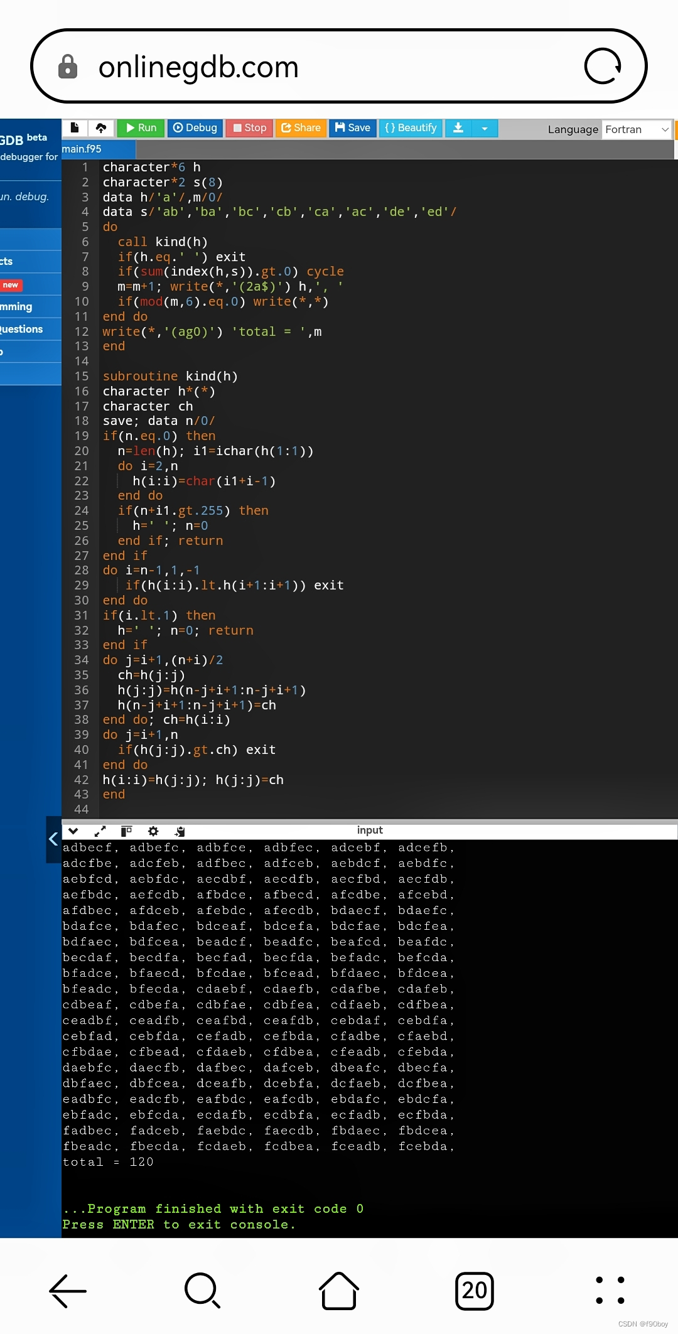The width and height of the screenshot is (678, 1334).
Task: Tap the onlinegdb.com address field
Action: tap(339, 66)
